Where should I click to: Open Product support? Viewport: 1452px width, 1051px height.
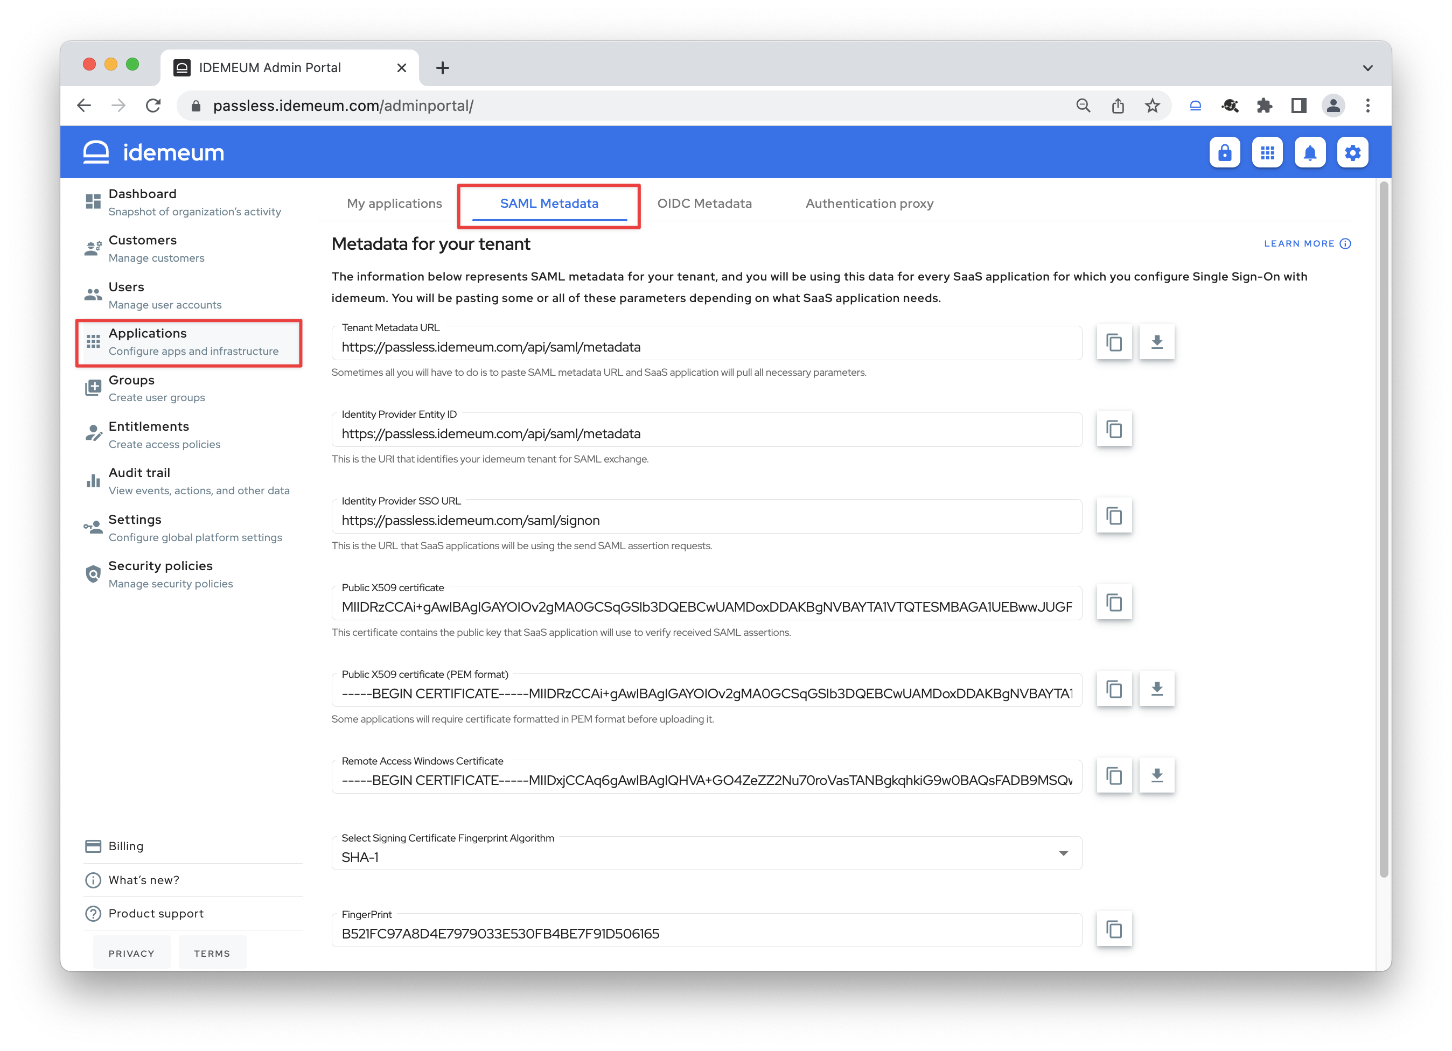pyautogui.click(x=192, y=913)
